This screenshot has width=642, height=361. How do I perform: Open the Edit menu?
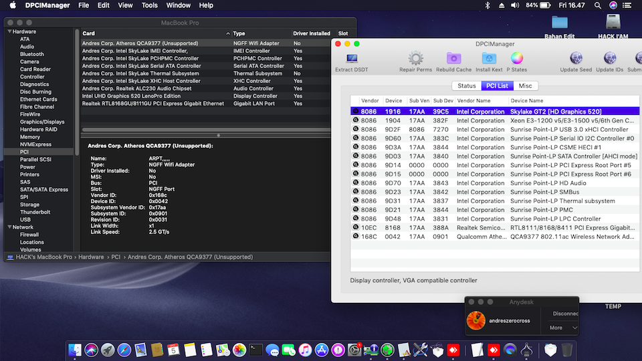[x=103, y=5]
